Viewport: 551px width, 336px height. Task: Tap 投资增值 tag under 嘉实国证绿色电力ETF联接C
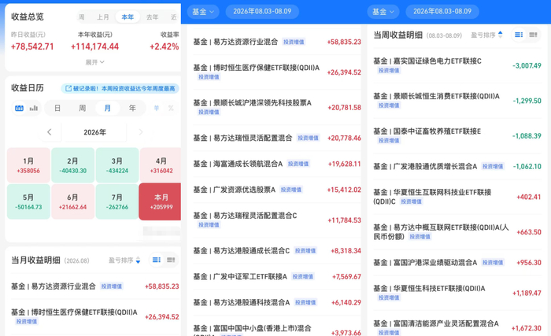[389, 70]
